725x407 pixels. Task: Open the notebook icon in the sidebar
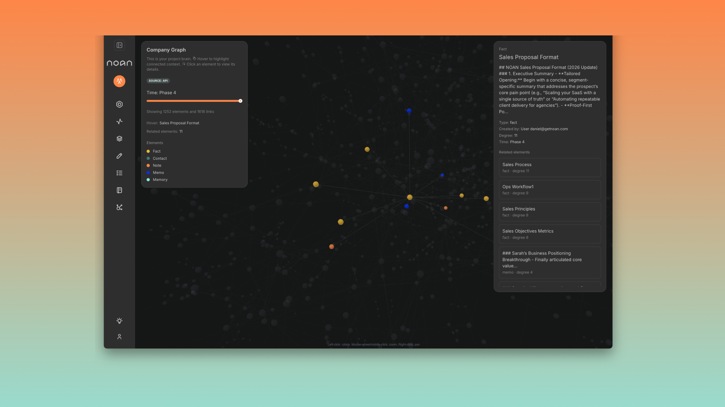[119, 190]
